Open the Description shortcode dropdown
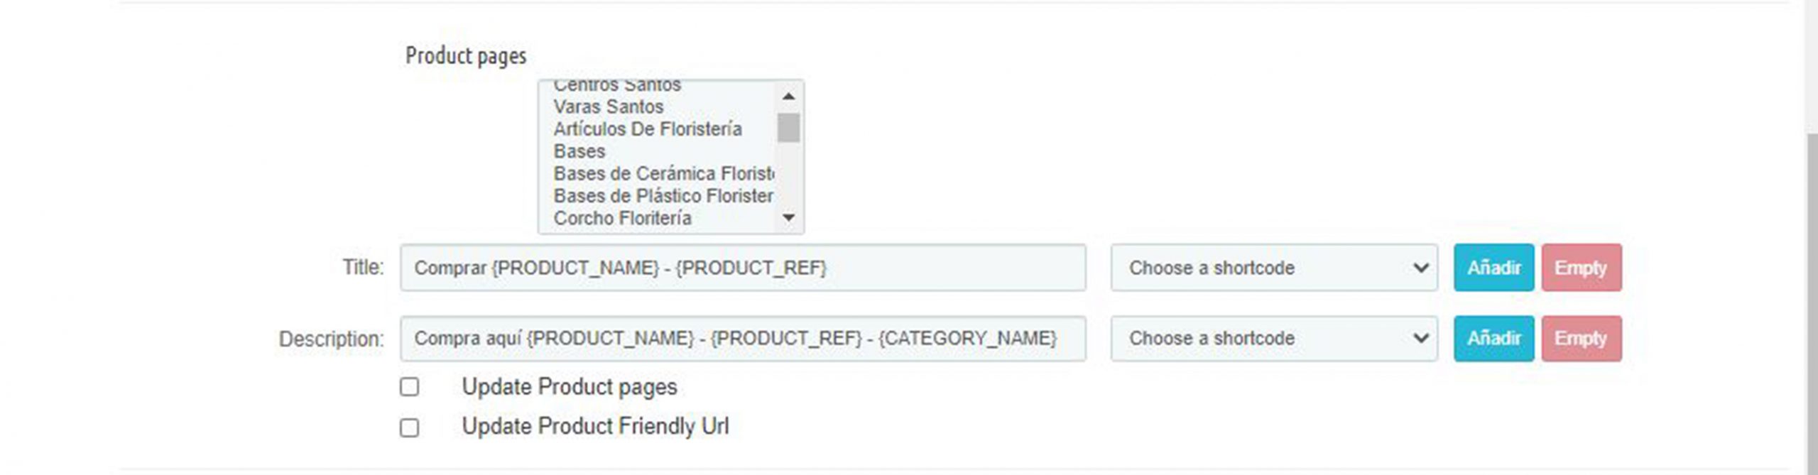 [x=1274, y=339]
